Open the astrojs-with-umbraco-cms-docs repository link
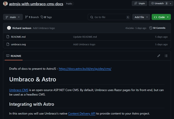Image resolution: width=174 pixels, height=119 pixels. (36, 4)
